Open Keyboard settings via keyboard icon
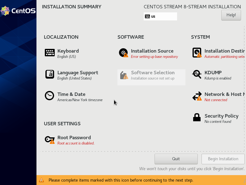Viewport: 246px width, 185px height. click(x=50, y=53)
